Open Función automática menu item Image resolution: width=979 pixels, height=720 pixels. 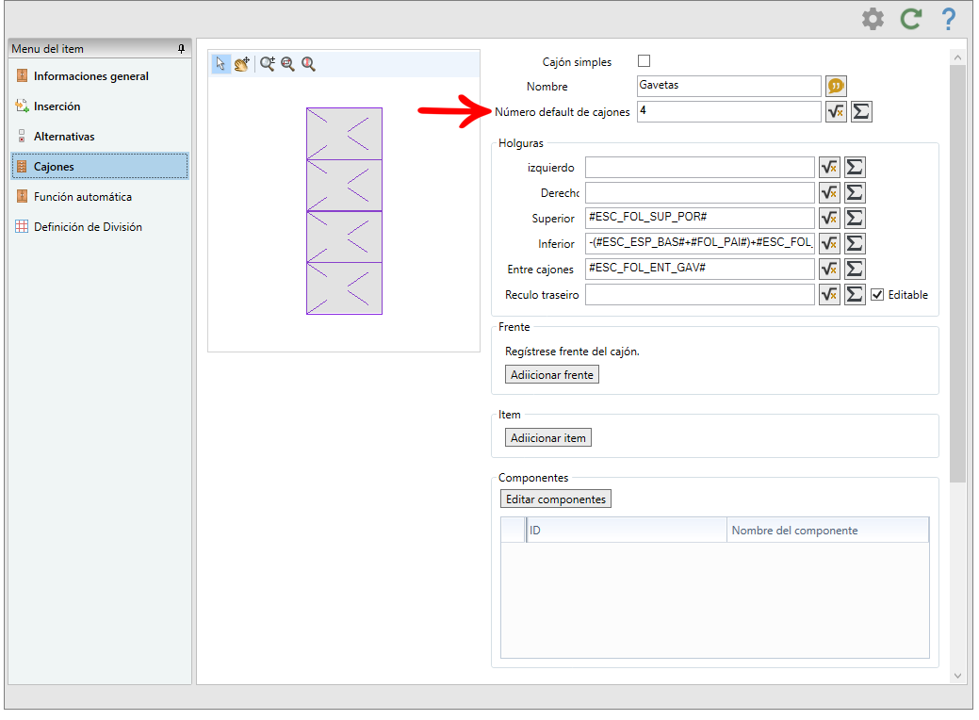point(100,197)
